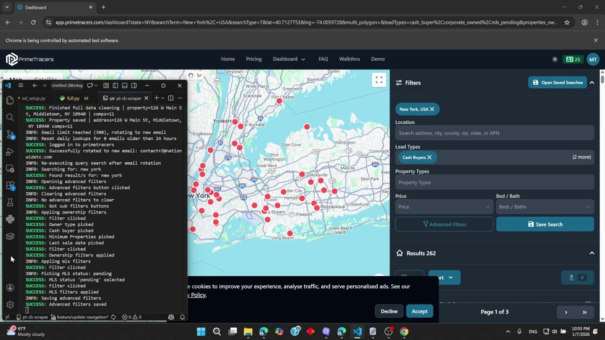Toggle VS Code secondary side bar layout
Image resolution: width=605 pixels, height=340 pixels.
point(134,85)
